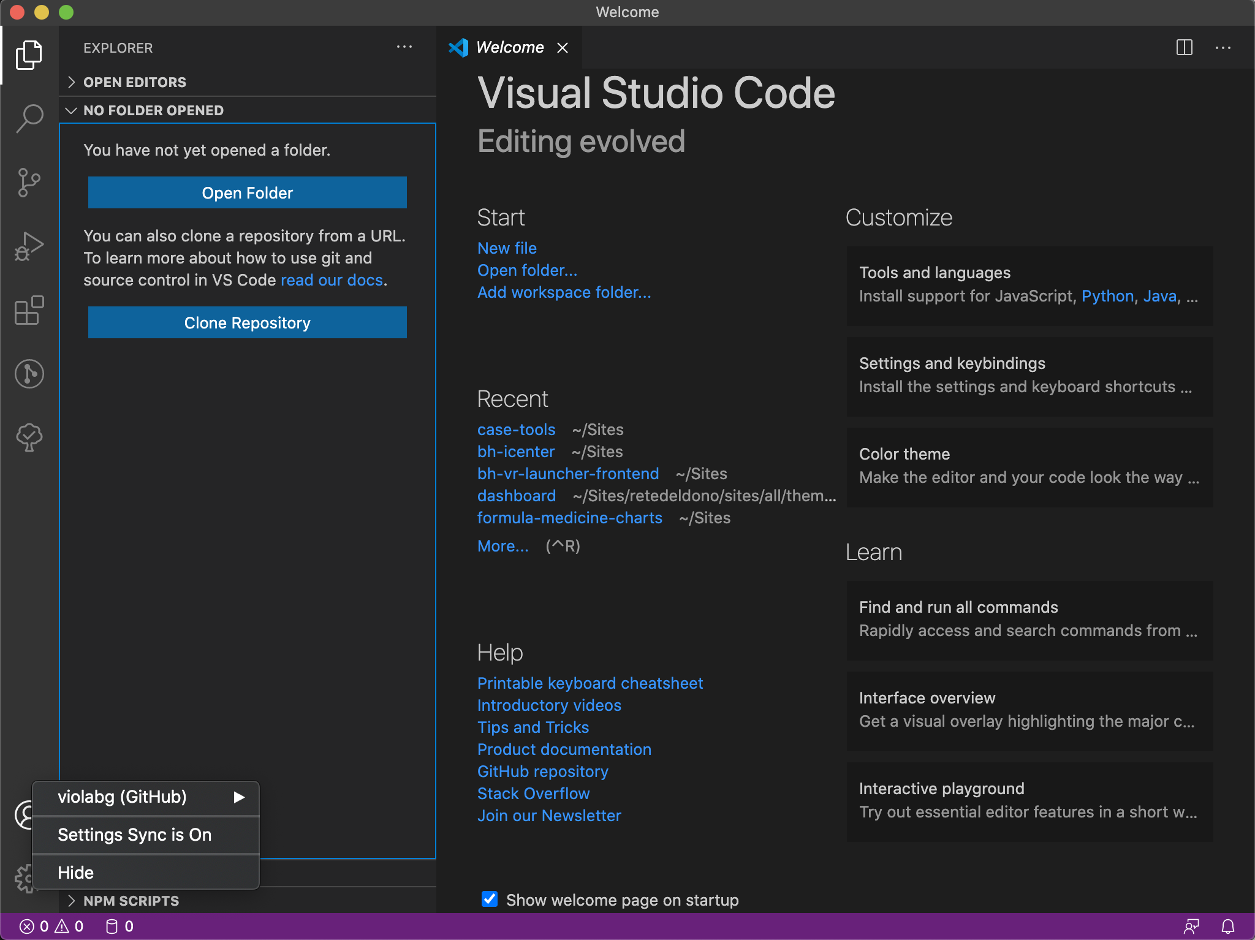Open the tree-shaped icon view in activity bar
1255x940 pixels.
coord(29,438)
